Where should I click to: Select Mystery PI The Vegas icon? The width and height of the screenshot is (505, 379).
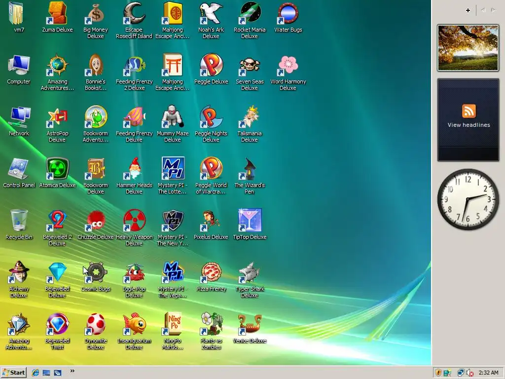click(x=173, y=273)
